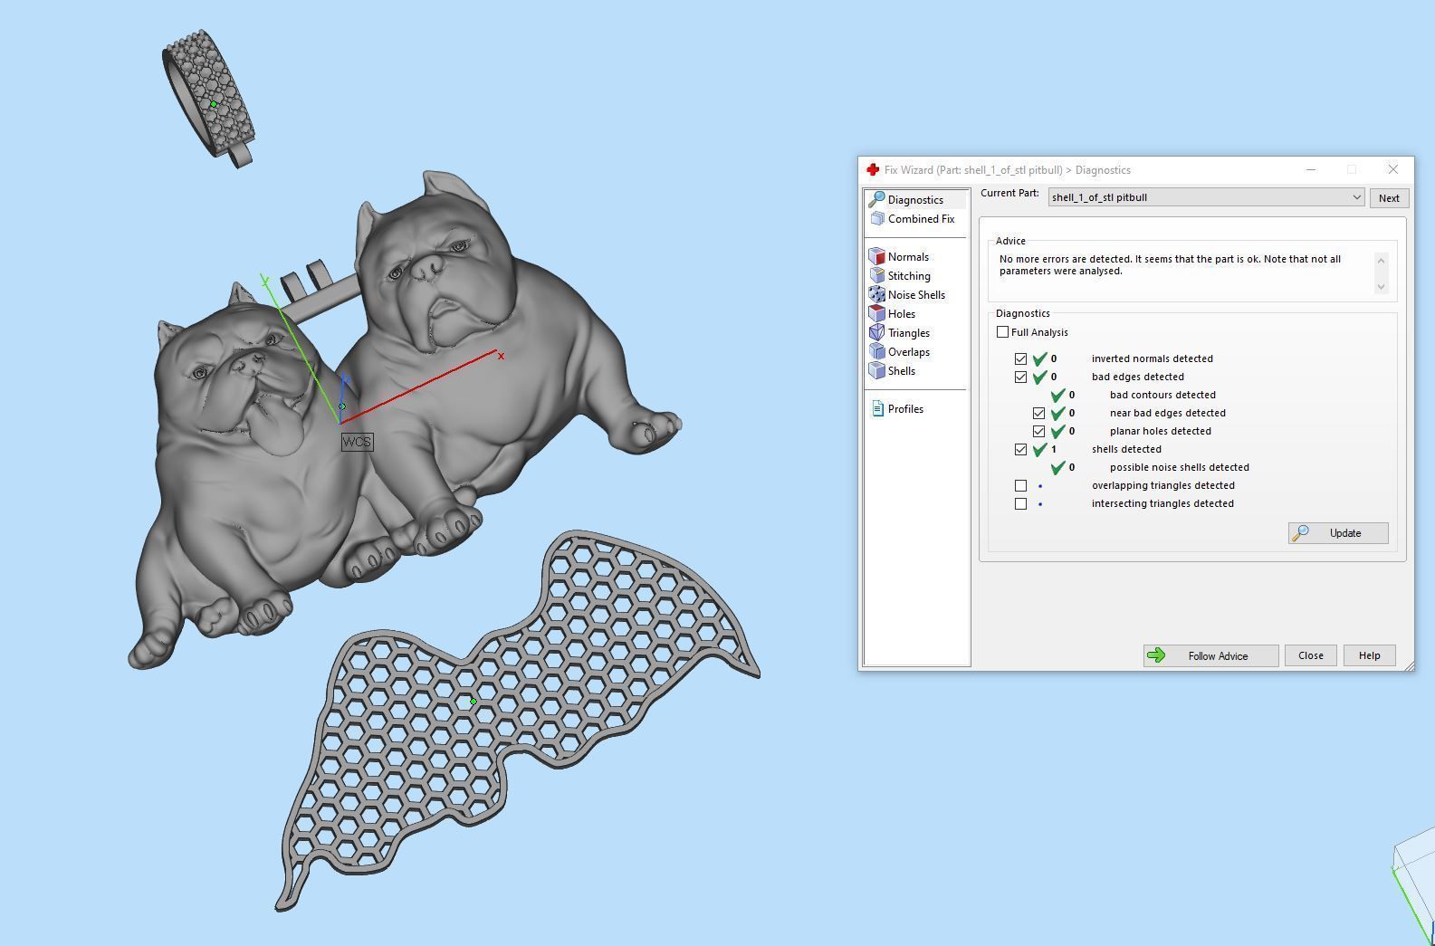Click the WCS coordinate system label
The height and width of the screenshot is (946, 1435).
pos(357,442)
